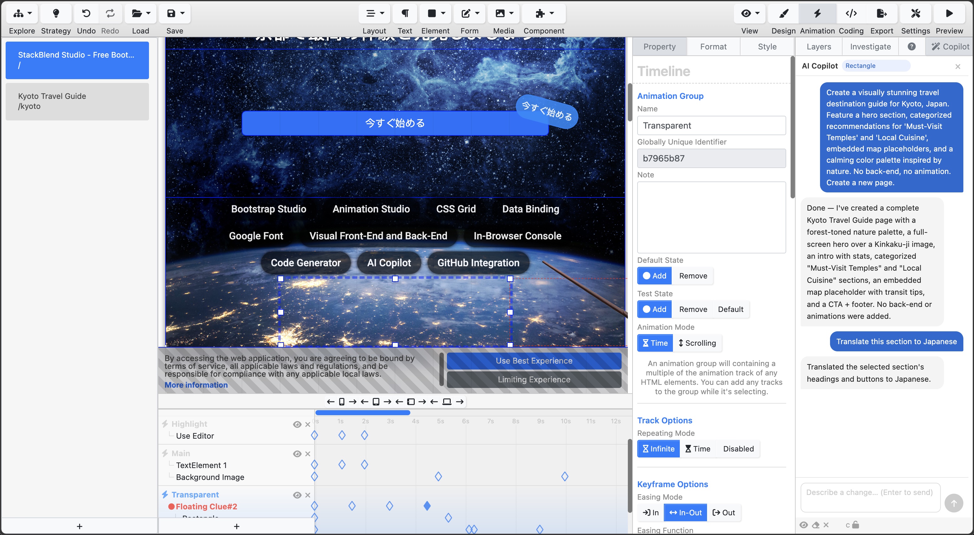Click the Strategy lightbulb icon
The width and height of the screenshot is (974, 535).
[x=56, y=14]
